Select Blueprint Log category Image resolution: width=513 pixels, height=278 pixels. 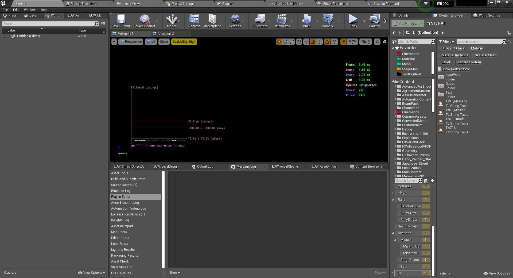pyautogui.click(x=135, y=191)
